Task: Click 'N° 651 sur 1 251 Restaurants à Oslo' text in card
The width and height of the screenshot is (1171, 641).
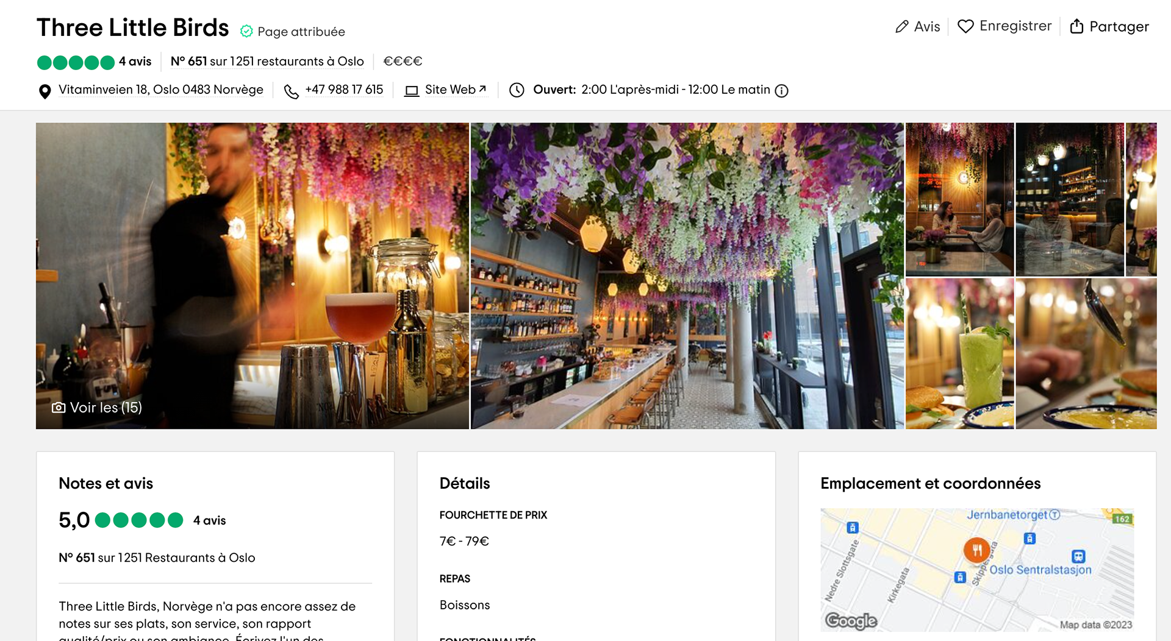Action: tap(157, 558)
